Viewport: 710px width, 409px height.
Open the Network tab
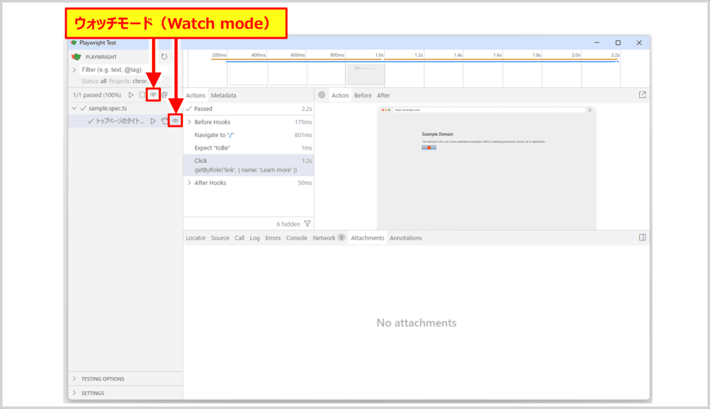(x=324, y=238)
